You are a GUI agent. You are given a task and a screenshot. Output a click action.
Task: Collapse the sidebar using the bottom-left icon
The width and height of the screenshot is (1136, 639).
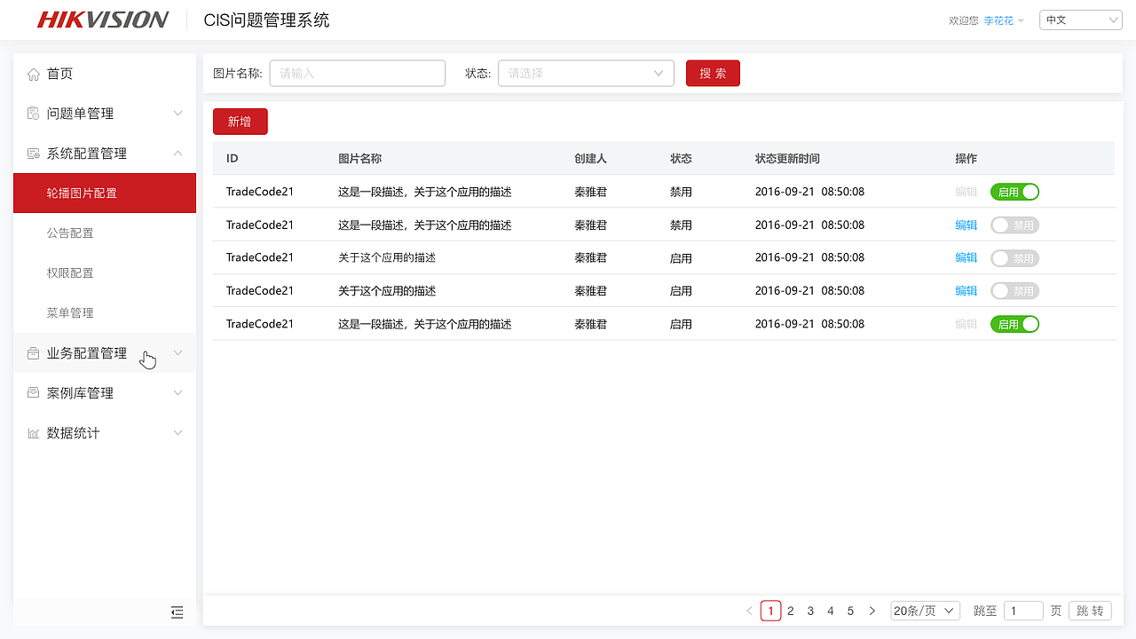pyautogui.click(x=177, y=612)
